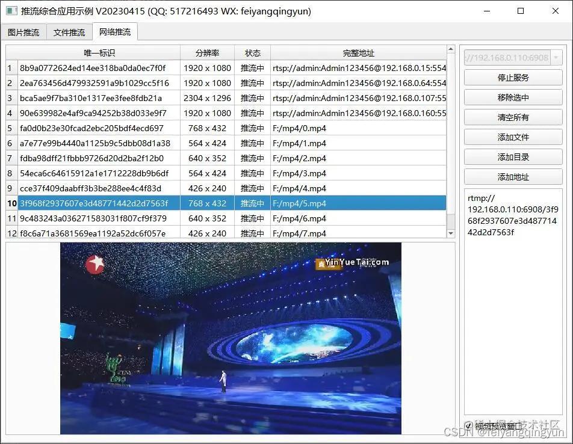This screenshot has height=444, width=573.
Task: Click the 添加目录 button
Action: click(x=513, y=157)
